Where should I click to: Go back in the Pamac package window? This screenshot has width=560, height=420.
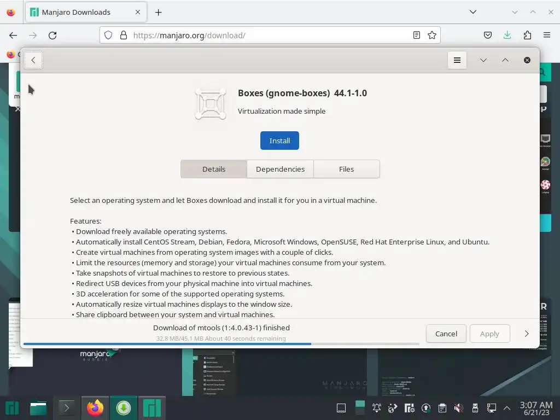[33, 60]
